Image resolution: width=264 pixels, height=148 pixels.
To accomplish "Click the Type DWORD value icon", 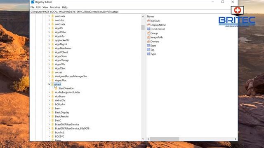I will (x=148, y=54).
